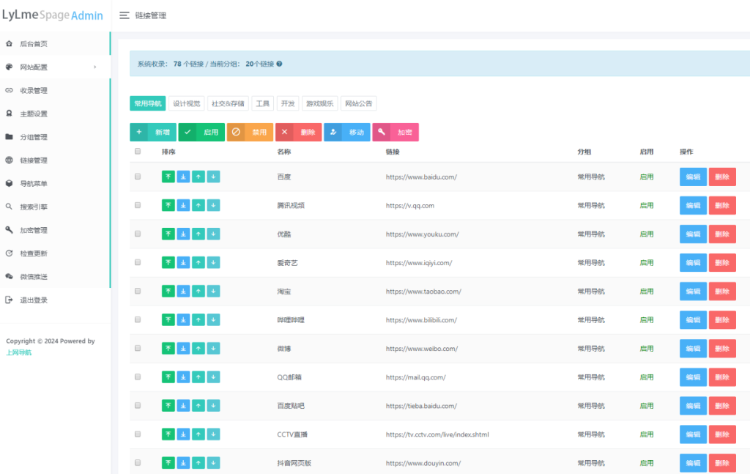750x474 pixels.
Task: Click 退出登录 to log out
Action: [x=34, y=300]
